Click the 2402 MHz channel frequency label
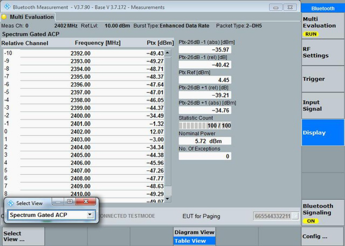This screenshot has width=345, height=246. click(66, 26)
